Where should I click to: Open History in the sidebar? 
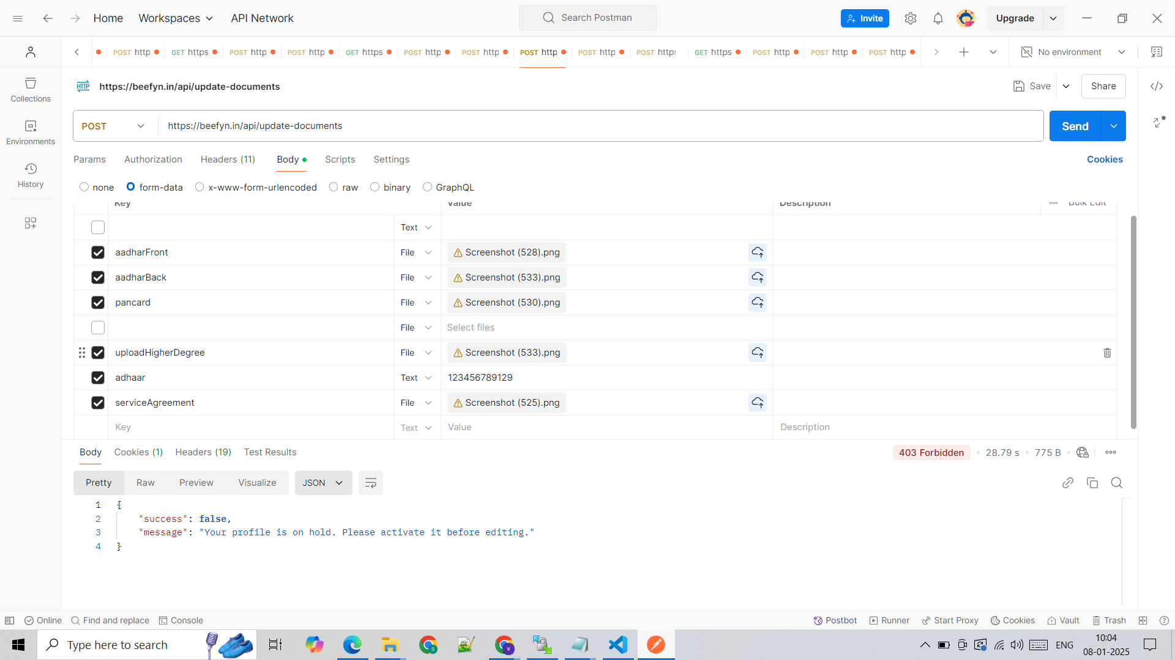31,175
